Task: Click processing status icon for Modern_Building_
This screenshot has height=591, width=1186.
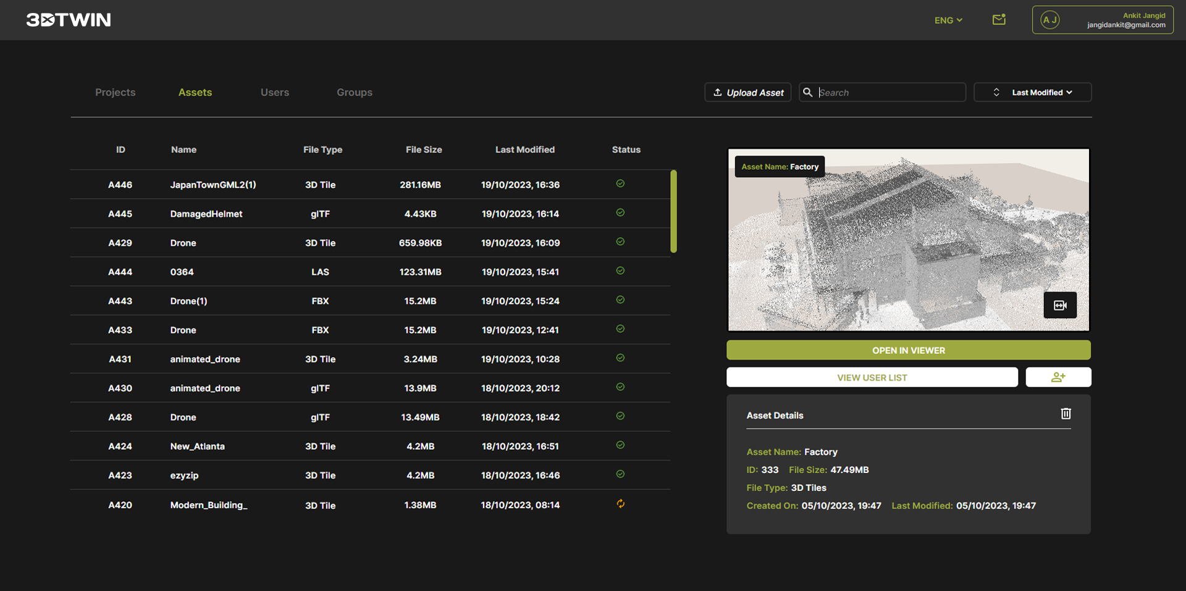Action: [620, 504]
